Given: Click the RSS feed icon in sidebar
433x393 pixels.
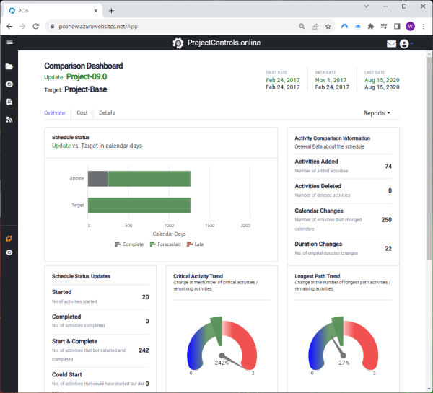Looking at the screenshot, I should (9, 120).
